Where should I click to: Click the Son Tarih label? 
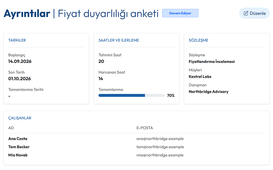16,72
